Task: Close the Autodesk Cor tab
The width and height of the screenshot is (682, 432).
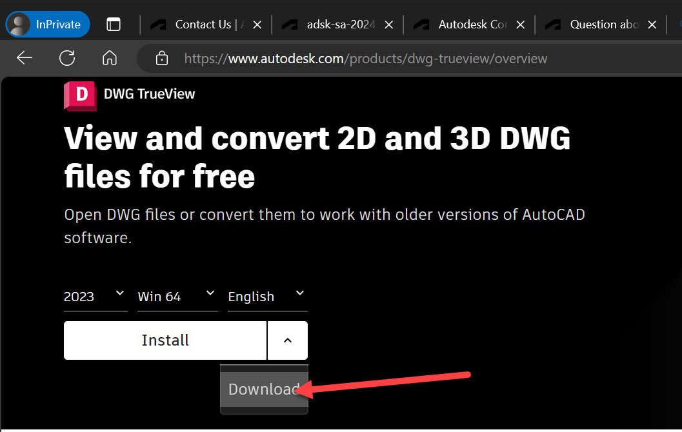Action: pyautogui.click(x=520, y=25)
